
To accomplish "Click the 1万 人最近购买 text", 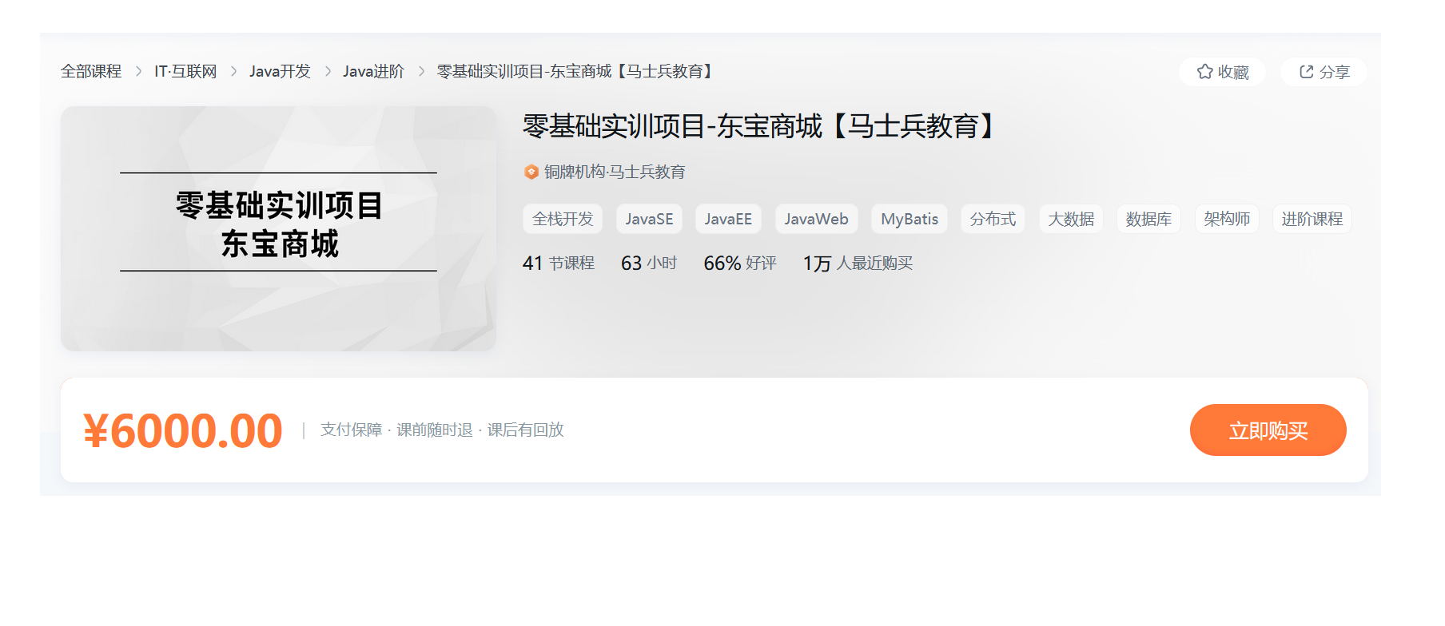I will (x=858, y=263).
